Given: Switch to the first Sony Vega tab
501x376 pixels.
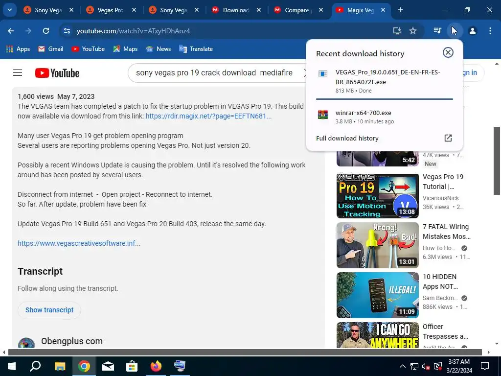Looking at the screenshot, I should tap(48, 10).
